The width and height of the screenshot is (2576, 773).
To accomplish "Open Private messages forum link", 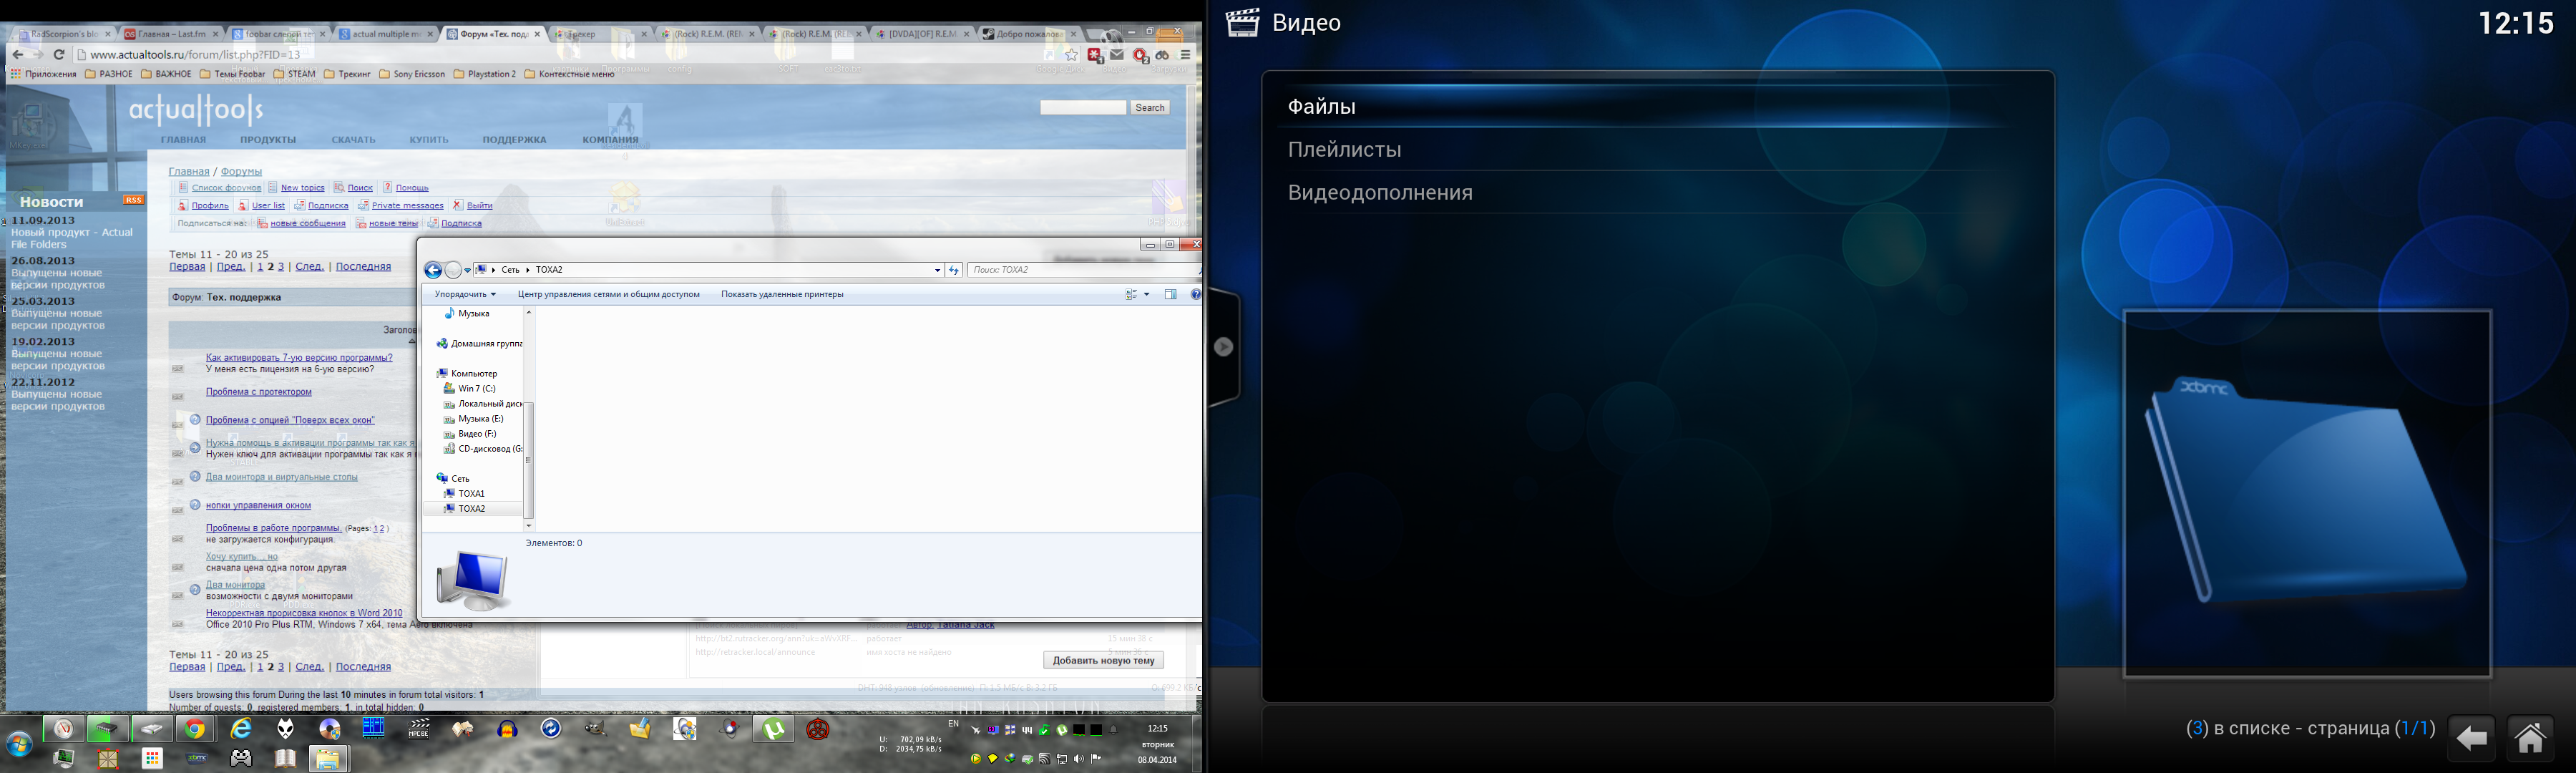I will click(407, 206).
